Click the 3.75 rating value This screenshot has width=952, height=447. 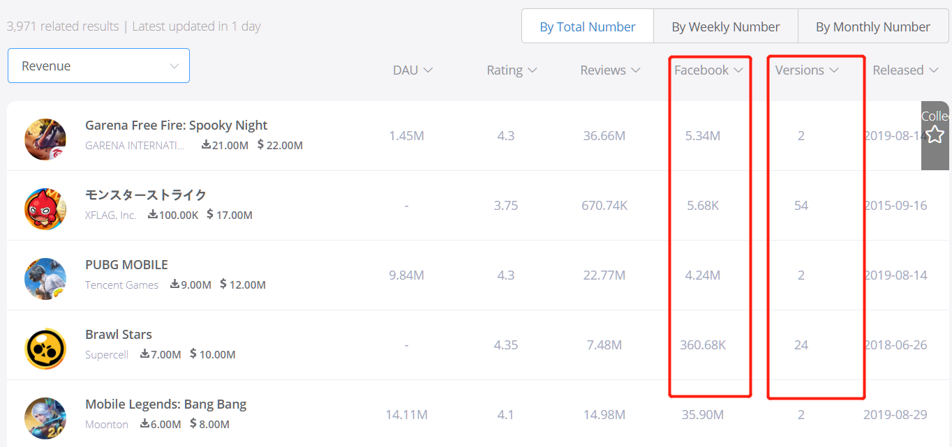[505, 205]
